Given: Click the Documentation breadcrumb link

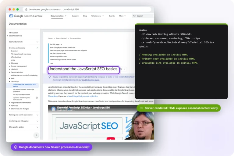Looking at the screenshot, I should 75,38.
